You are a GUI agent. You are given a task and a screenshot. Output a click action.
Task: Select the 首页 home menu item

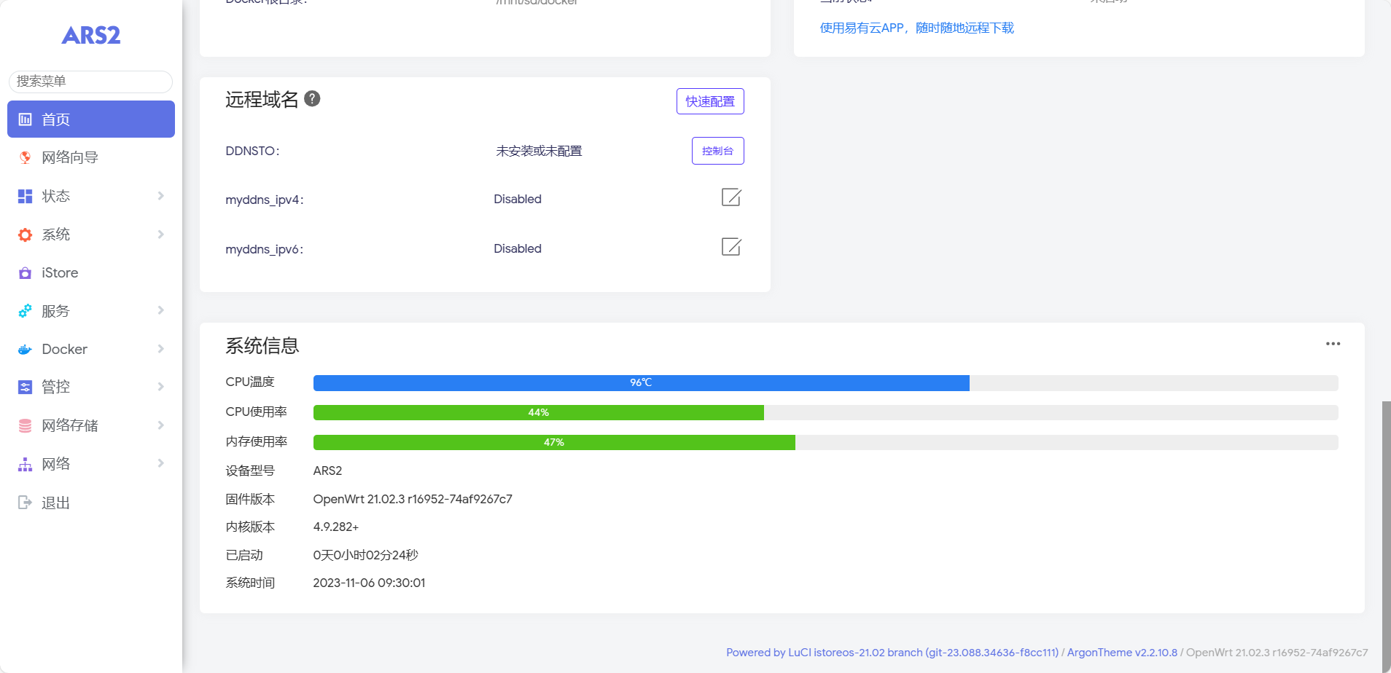pyautogui.click(x=90, y=119)
